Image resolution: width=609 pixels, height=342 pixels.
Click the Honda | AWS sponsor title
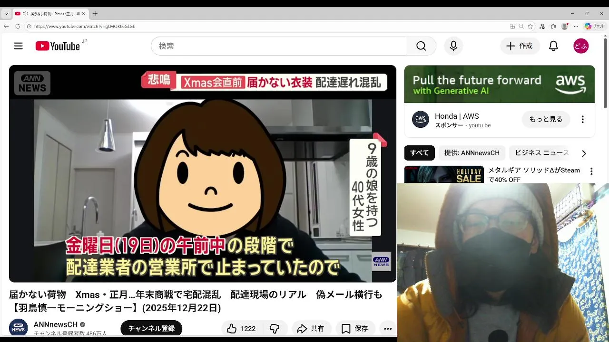pyautogui.click(x=457, y=116)
